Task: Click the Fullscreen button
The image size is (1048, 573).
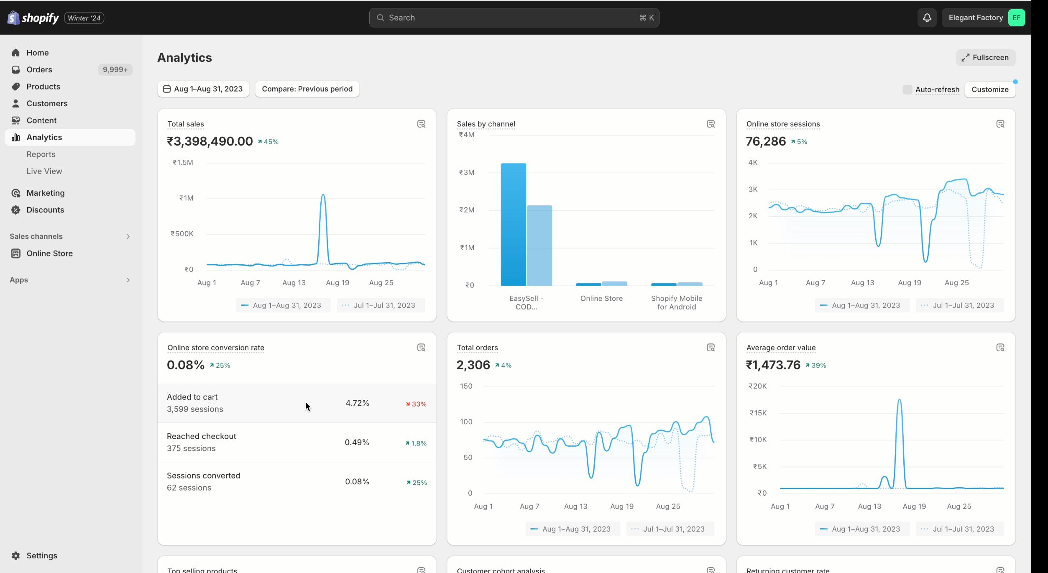Action: coord(985,57)
